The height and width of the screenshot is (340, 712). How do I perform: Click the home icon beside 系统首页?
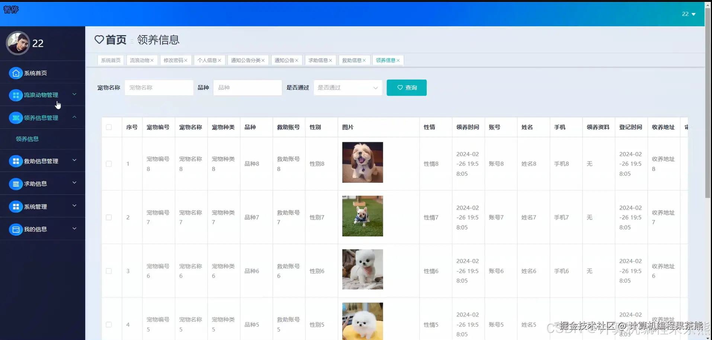tap(16, 73)
